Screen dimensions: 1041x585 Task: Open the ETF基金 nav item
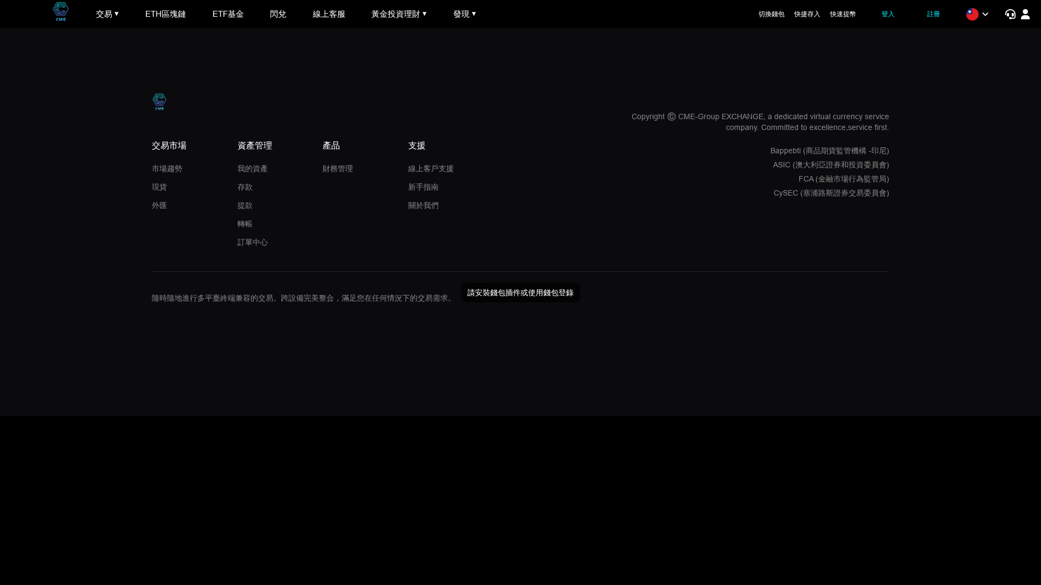point(228,14)
